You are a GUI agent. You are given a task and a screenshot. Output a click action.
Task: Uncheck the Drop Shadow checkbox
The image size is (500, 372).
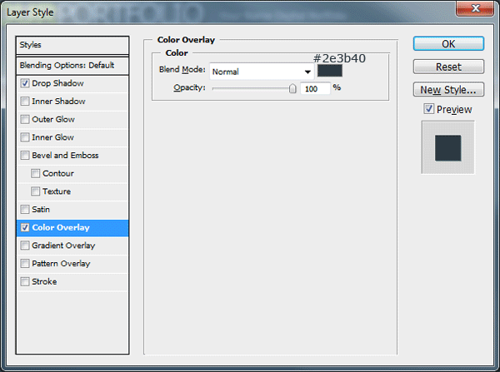[x=25, y=83]
